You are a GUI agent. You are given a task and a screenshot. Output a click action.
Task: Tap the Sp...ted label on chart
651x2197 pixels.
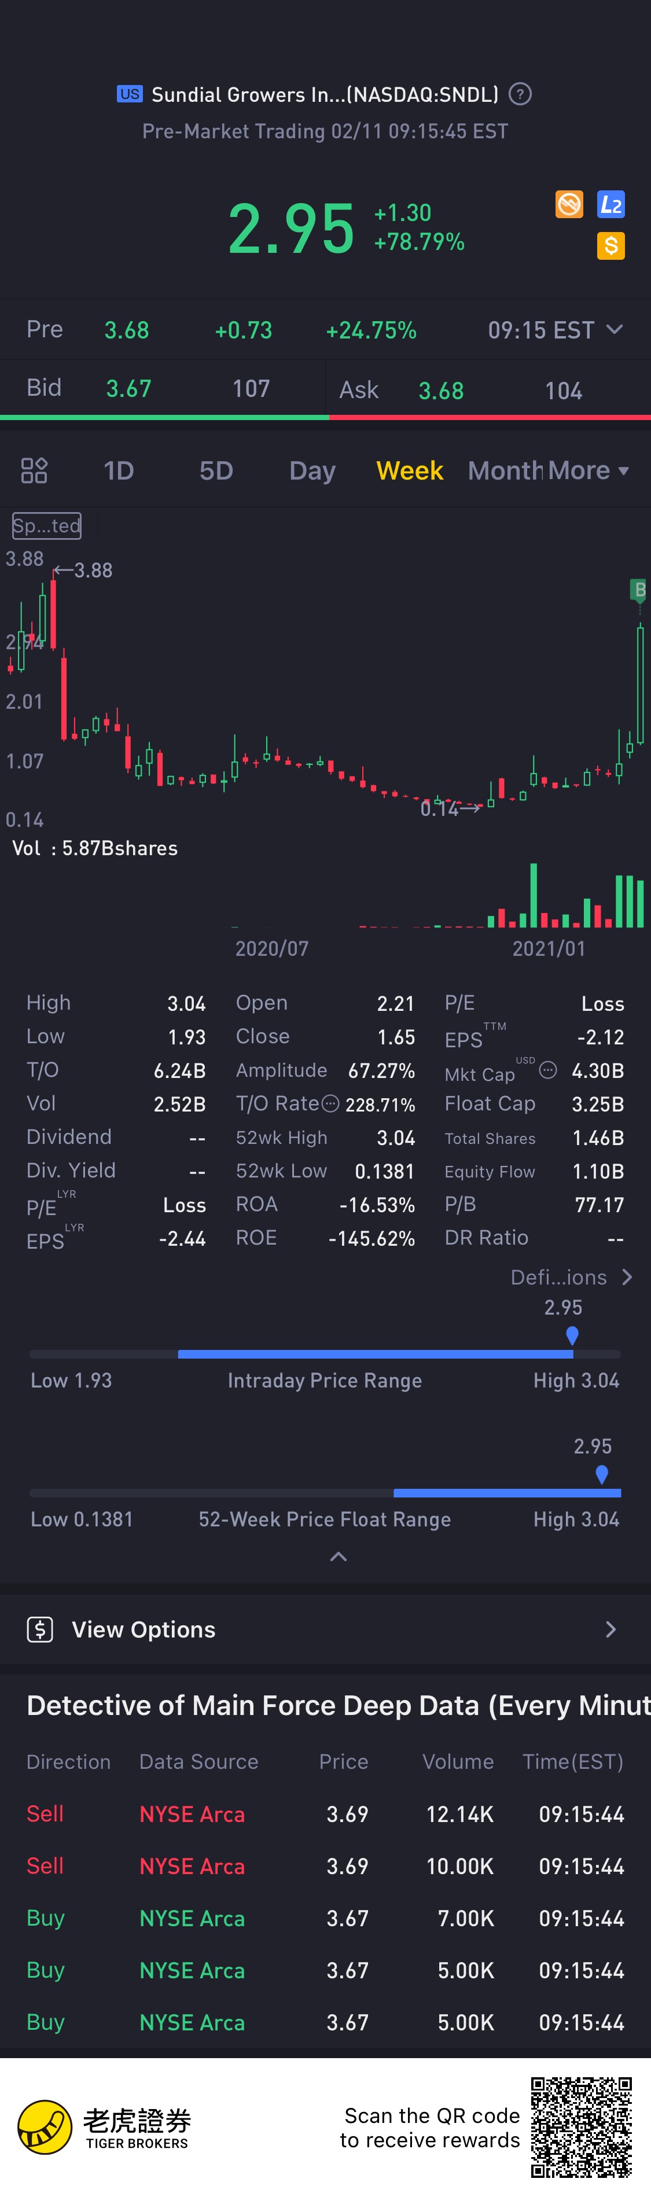pos(47,525)
